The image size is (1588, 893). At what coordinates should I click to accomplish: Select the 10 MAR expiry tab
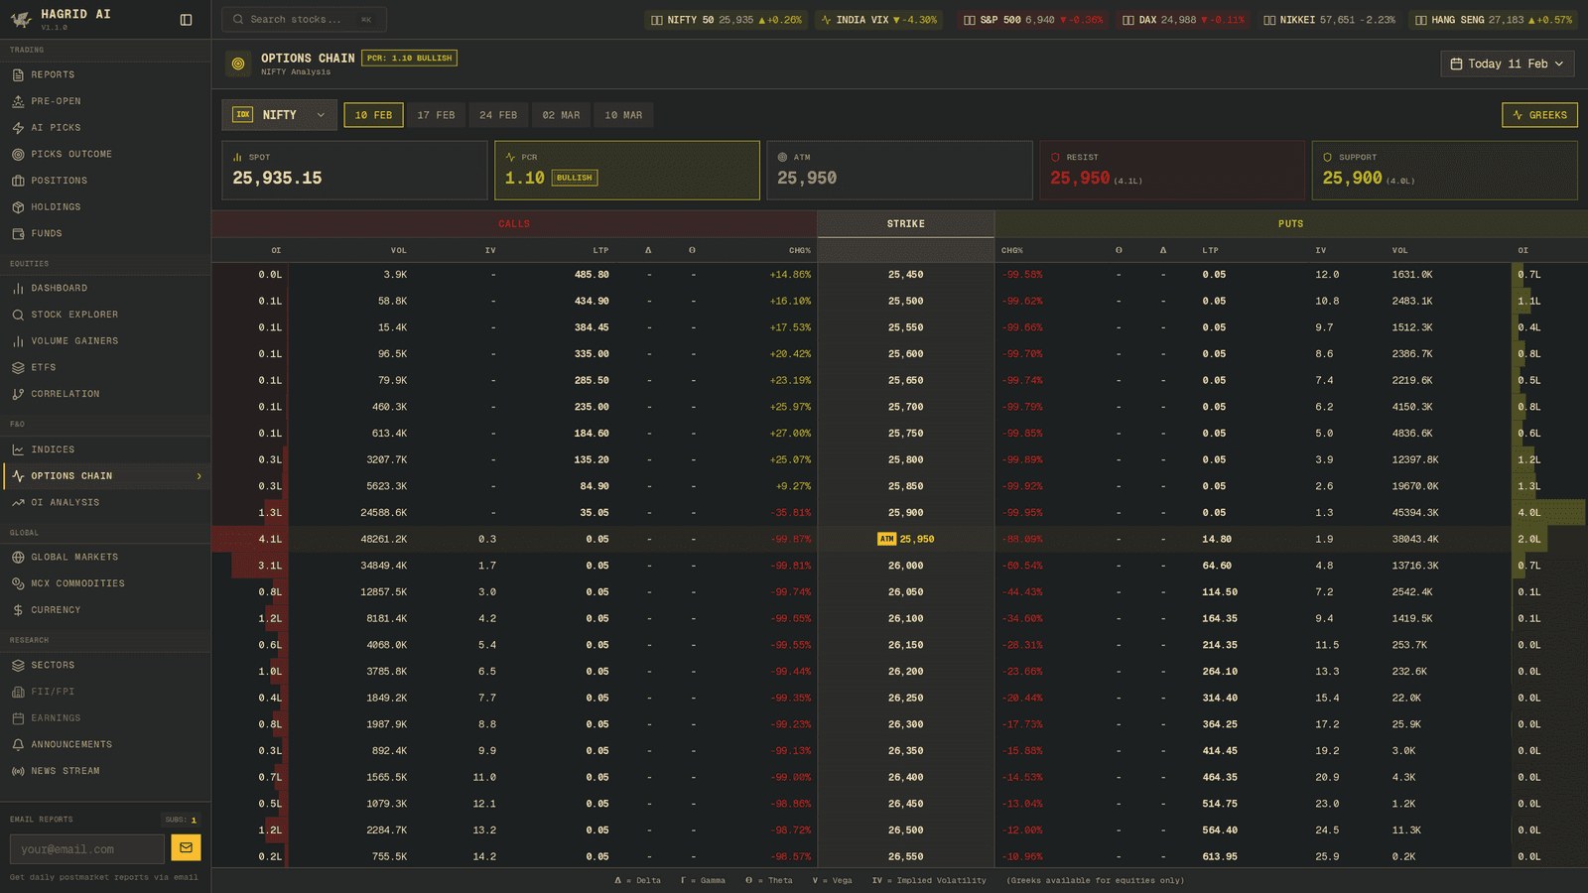click(623, 115)
